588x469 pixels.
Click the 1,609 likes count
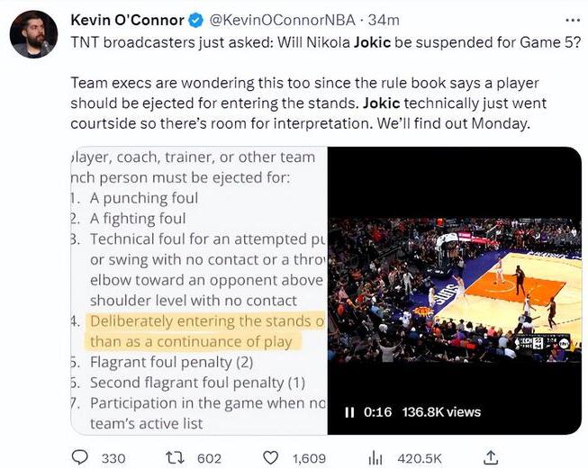[309, 458]
